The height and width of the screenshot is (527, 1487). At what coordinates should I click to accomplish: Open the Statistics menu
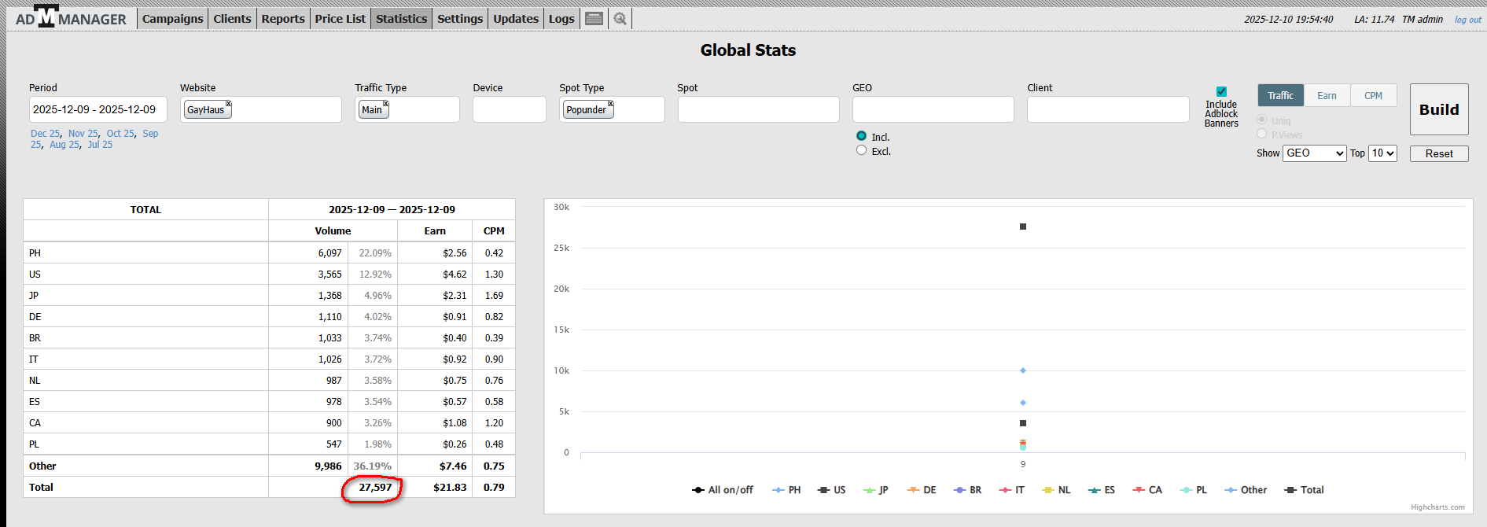(402, 19)
